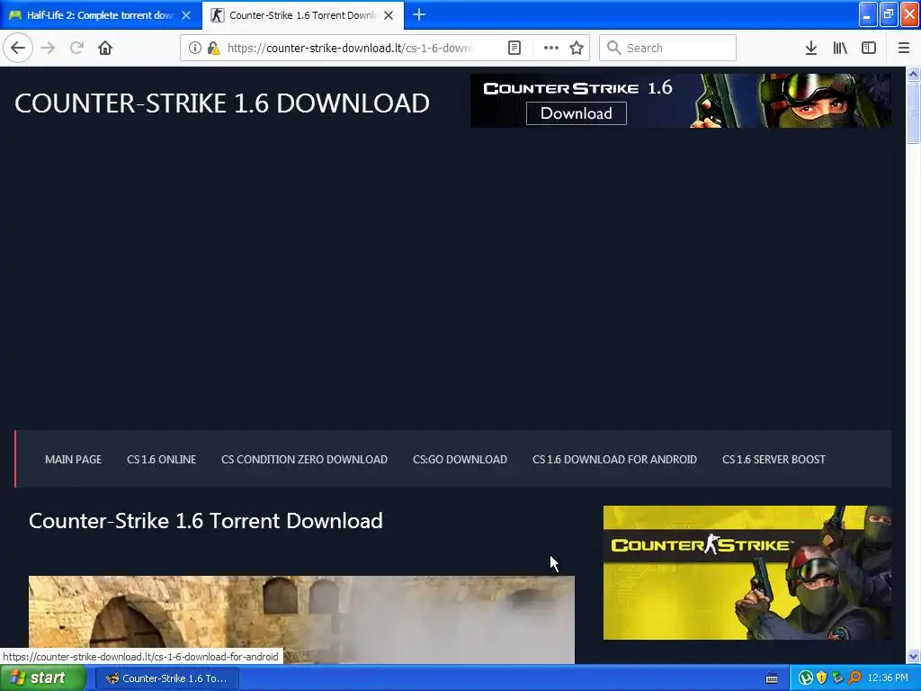Open CS 1.6 DOWNLOAD FOR ANDROID link

(x=614, y=460)
